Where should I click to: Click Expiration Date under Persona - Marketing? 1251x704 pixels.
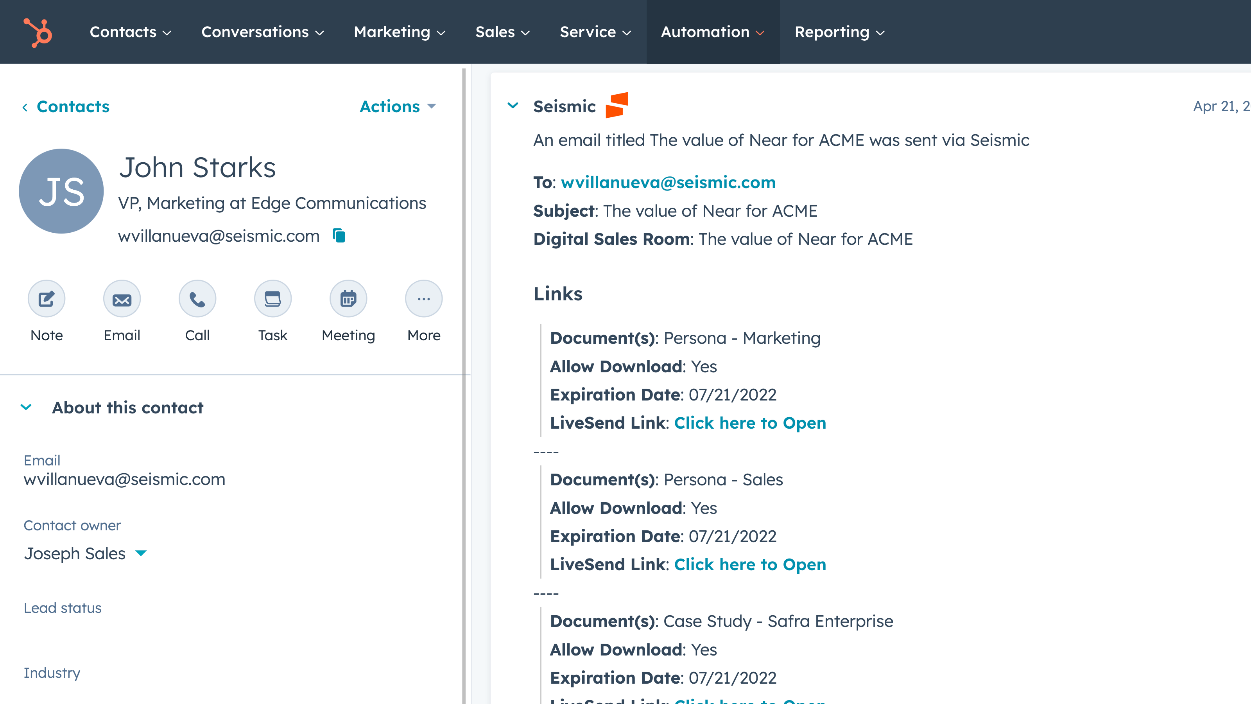click(663, 395)
